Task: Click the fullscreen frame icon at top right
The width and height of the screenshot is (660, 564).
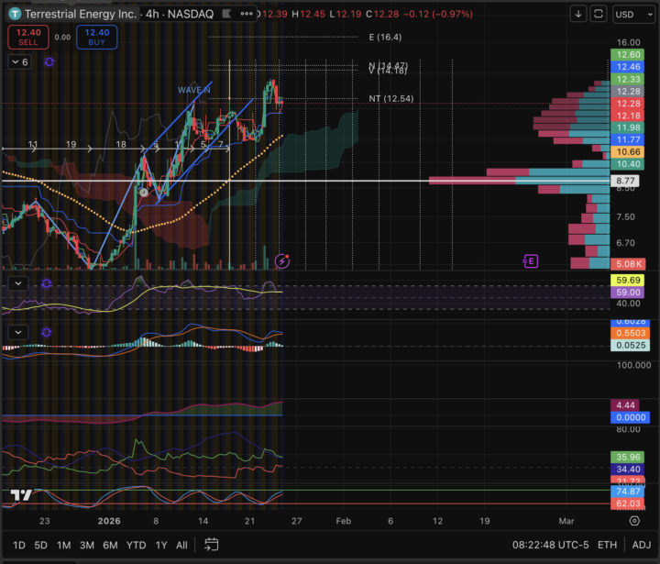Action: click(598, 14)
